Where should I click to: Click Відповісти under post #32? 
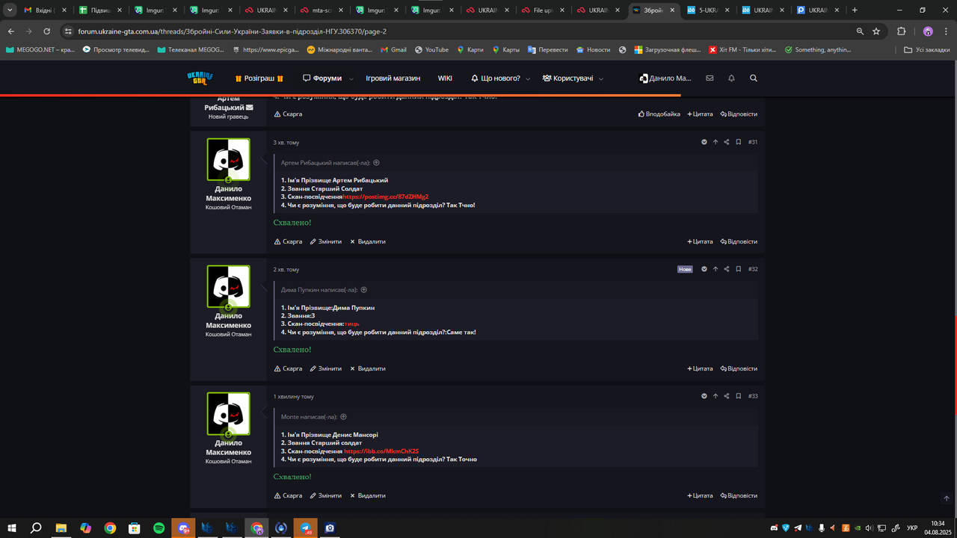pyautogui.click(x=739, y=368)
